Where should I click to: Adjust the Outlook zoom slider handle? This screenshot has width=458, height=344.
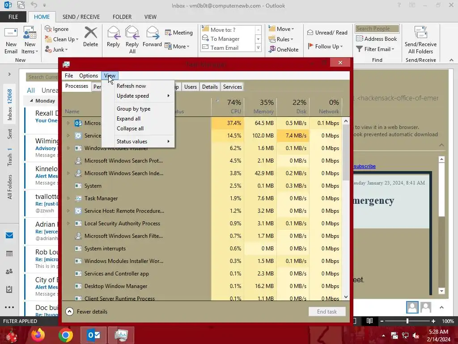(x=407, y=321)
